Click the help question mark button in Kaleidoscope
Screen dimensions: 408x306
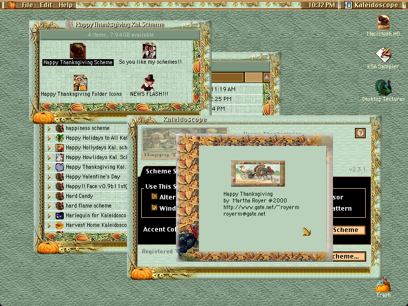[x=361, y=133]
